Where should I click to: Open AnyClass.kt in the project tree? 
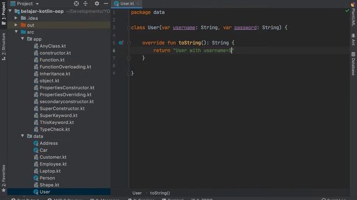52,46
